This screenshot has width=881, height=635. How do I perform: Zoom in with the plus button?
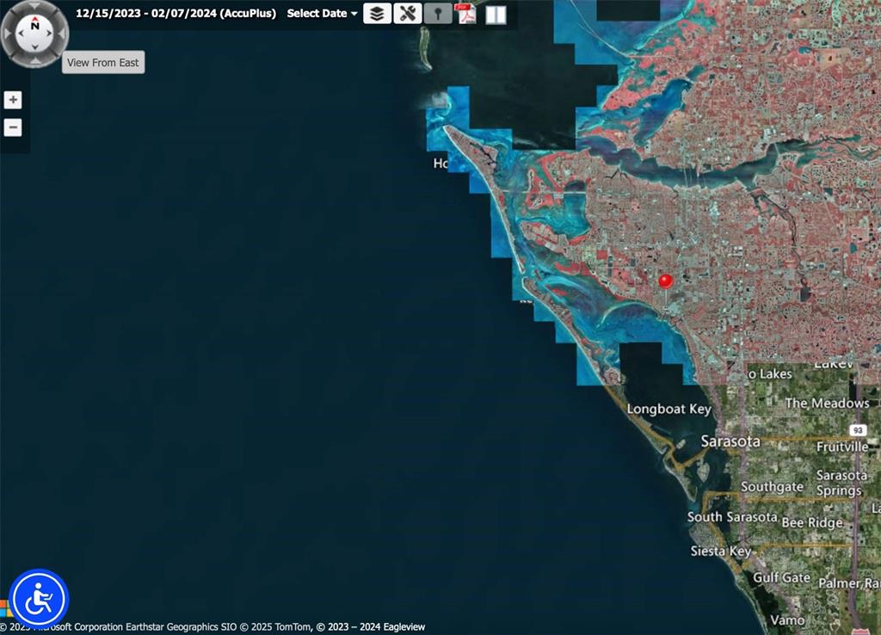click(x=13, y=100)
